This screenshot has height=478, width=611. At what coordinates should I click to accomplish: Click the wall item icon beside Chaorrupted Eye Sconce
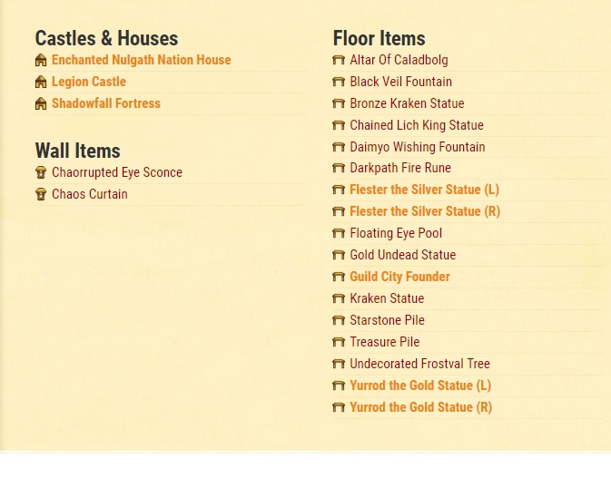[41, 172]
